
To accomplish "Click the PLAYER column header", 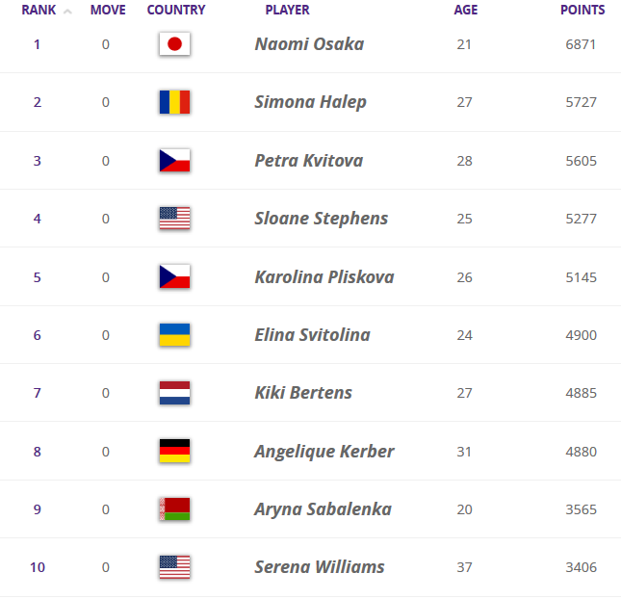I will click(287, 11).
